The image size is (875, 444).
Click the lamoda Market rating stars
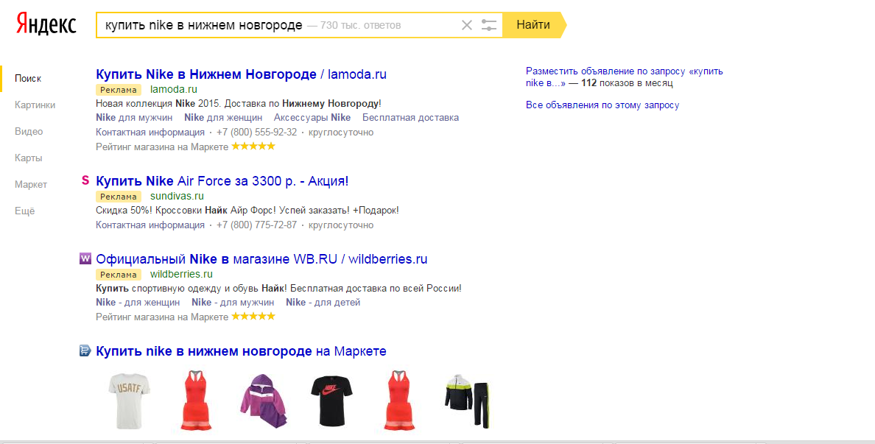(253, 146)
